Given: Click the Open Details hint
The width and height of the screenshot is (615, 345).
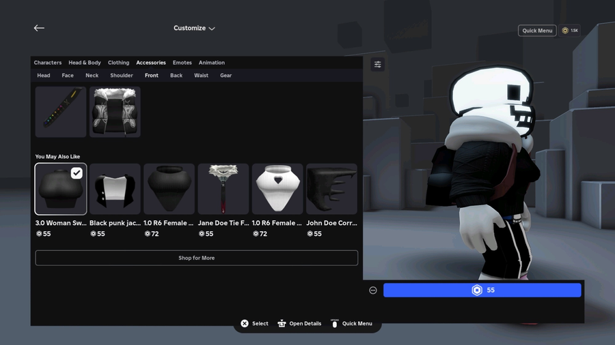Looking at the screenshot, I should point(299,323).
